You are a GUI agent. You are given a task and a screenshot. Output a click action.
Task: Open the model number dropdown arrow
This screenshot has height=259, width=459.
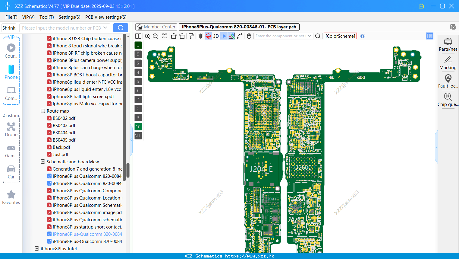pyautogui.click(x=105, y=28)
